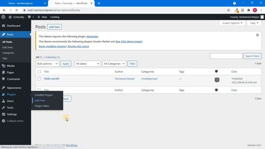Open Howdy, Mohamed Marjan profile menu

pos(247,17)
